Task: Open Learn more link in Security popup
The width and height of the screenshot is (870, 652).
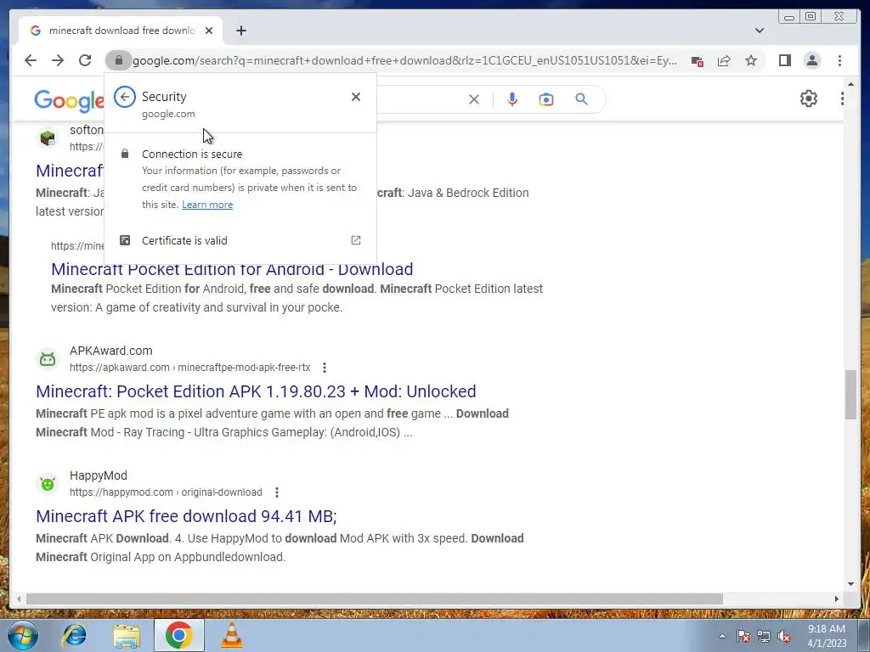Action: pyautogui.click(x=207, y=205)
